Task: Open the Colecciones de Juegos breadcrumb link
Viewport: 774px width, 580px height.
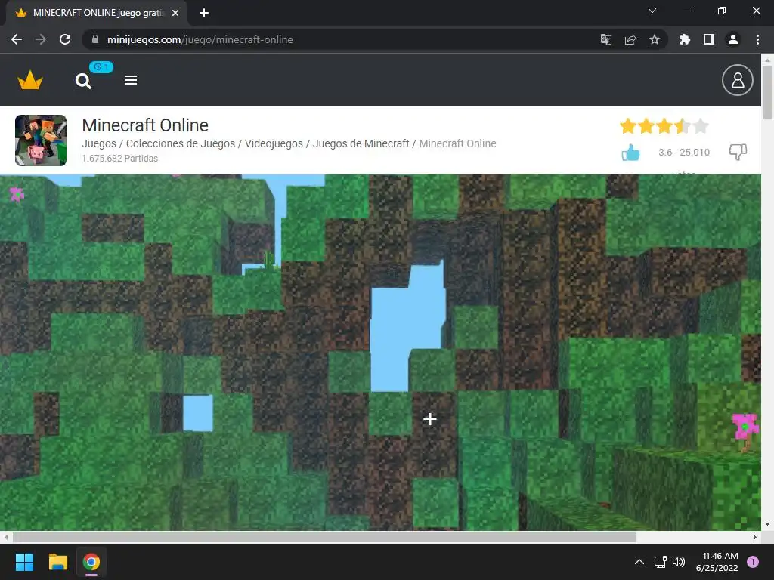Action: click(180, 143)
